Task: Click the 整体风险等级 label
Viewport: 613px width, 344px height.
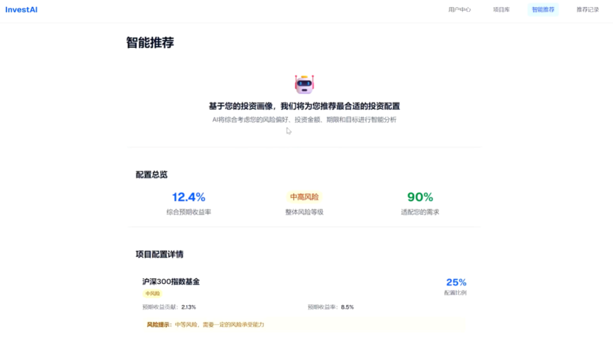Action: pyautogui.click(x=304, y=212)
